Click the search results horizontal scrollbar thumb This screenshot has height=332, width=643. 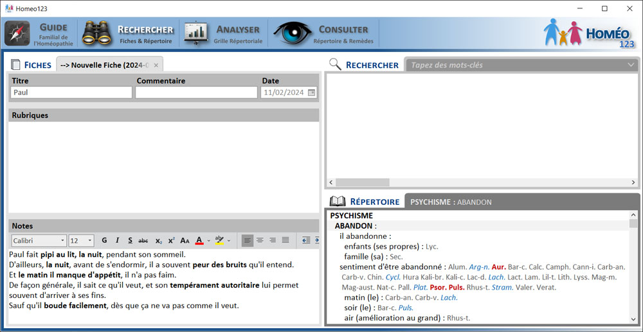click(363, 182)
